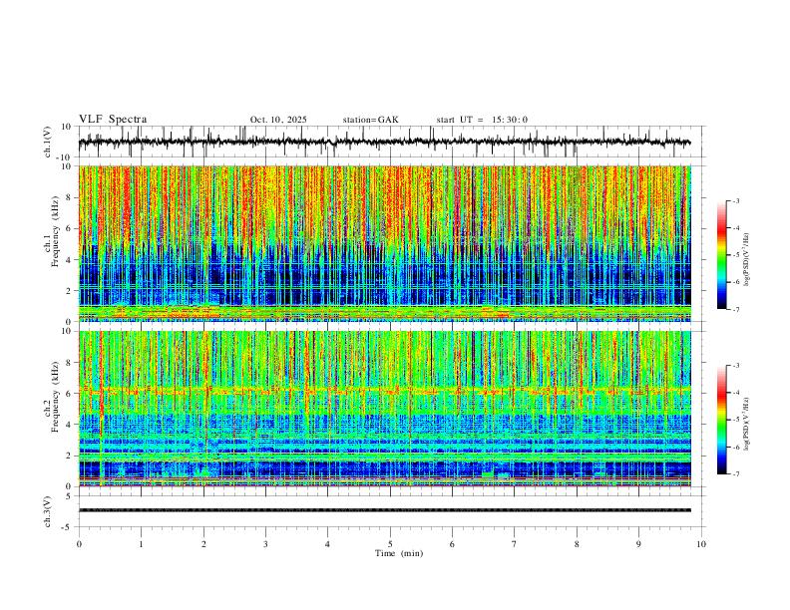Viewport: 790px width, 610px height.
Task: Click the 6 kHz orange band in ch.2 spectrogram
Action: (x=384, y=391)
